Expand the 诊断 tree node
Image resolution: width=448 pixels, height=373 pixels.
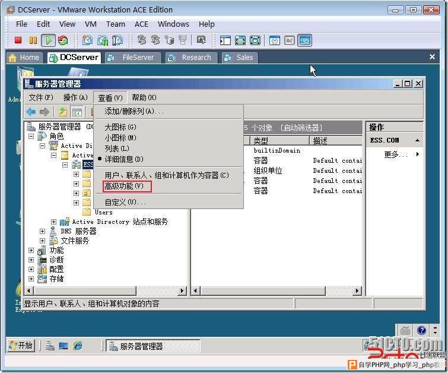click(31, 260)
